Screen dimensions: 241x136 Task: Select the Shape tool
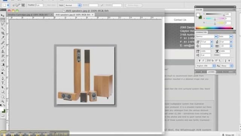tap(3, 92)
